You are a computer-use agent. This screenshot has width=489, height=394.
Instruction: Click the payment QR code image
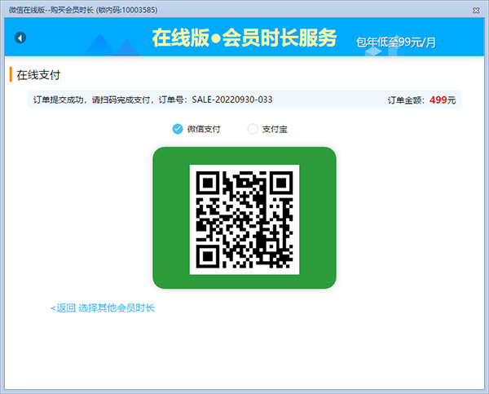click(244, 219)
